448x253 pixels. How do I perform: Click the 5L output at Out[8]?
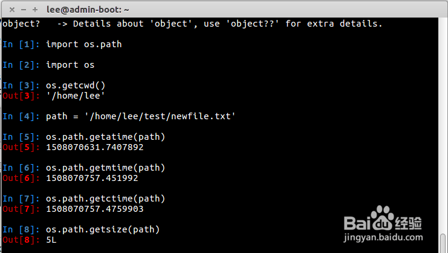[51, 240]
